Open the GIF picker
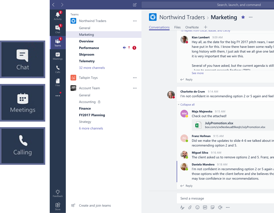The image size is (274, 213). click(x=205, y=207)
